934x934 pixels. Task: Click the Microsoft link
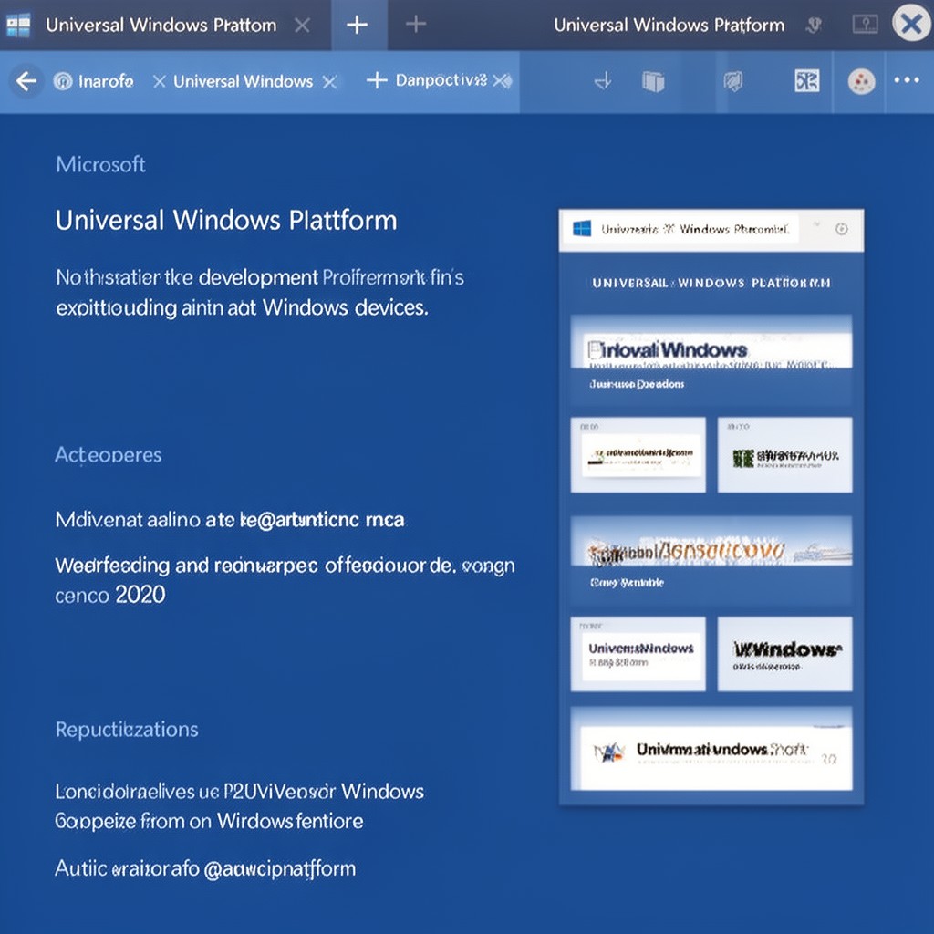coord(100,164)
